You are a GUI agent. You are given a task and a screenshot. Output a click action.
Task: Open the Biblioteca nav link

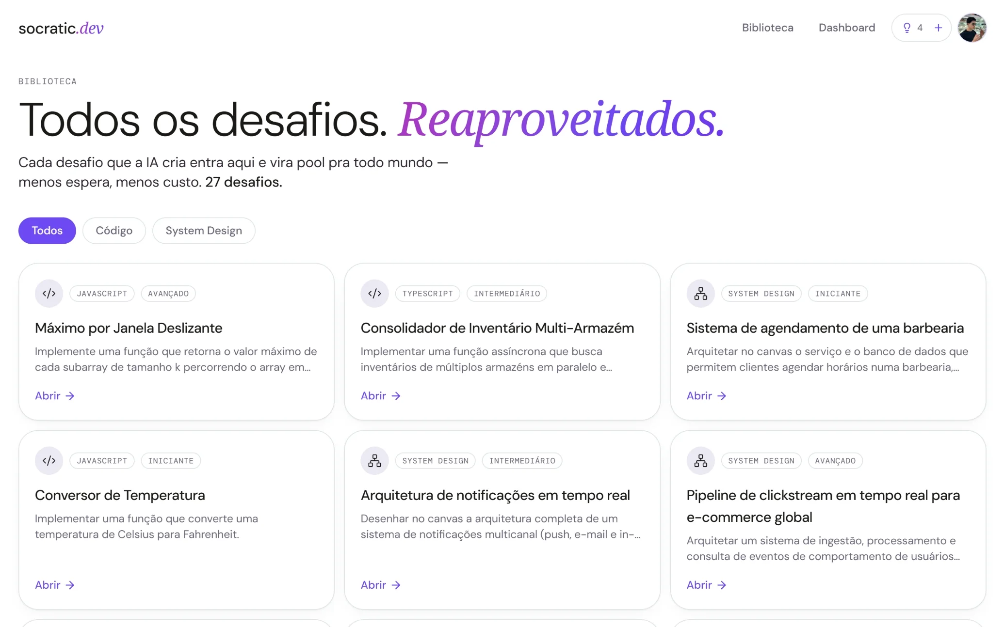click(x=767, y=28)
